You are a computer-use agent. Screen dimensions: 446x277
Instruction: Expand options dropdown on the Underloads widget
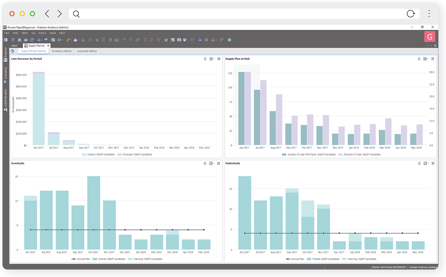tap(426, 163)
